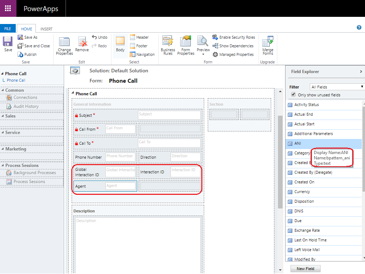The image size is (365, 274).
Task: Open Process Sessions navigation link
Action: tap(29, 182)
